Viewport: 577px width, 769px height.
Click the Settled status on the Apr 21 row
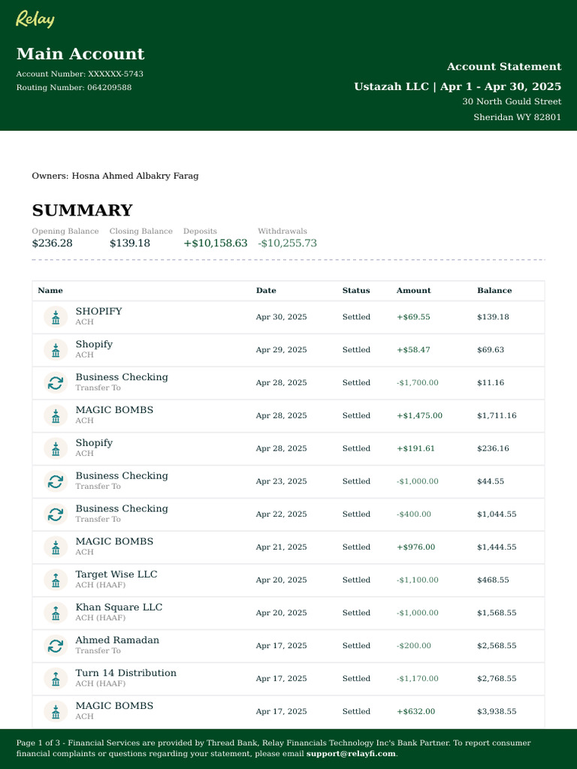(x=356, y=547)
